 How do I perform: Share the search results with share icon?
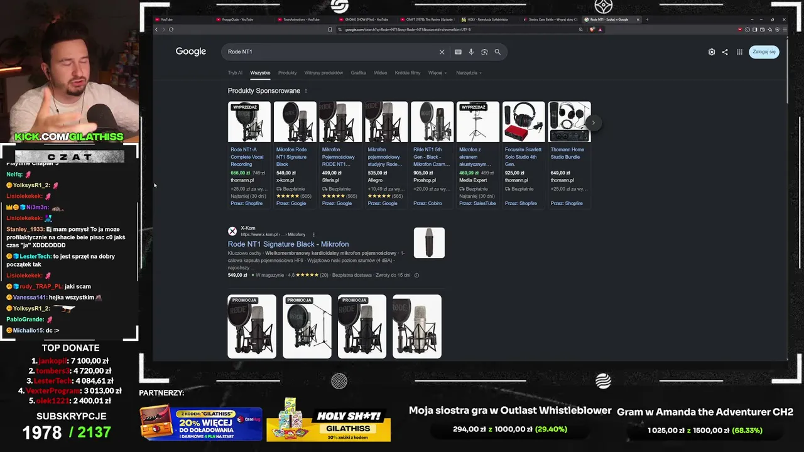coord(725,52)
